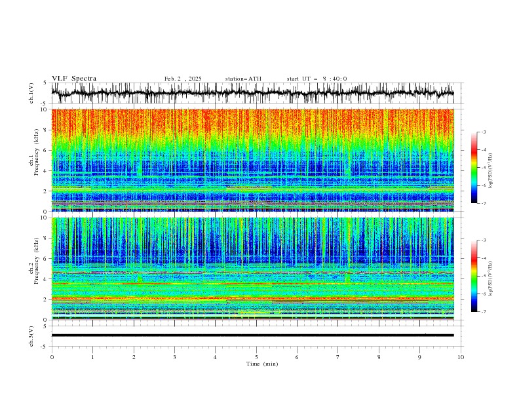Click time axis tick label "3"
Viewport: 519px width, 401px height.
click(174, 357)
